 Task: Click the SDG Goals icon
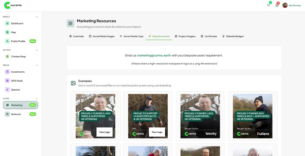[x=7, y=81]
